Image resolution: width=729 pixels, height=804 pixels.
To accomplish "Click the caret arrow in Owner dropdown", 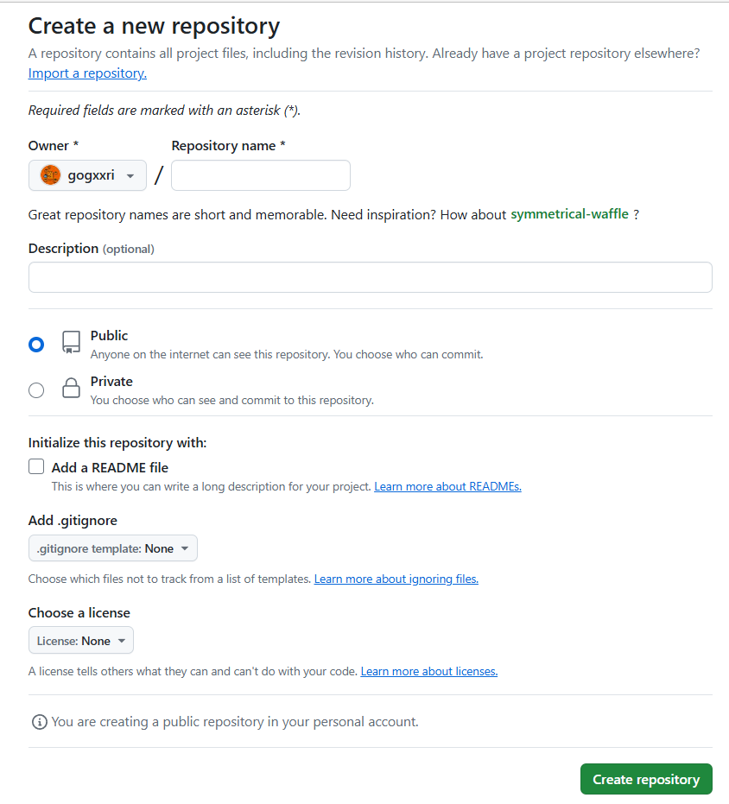I will click(x=130, y=176).
